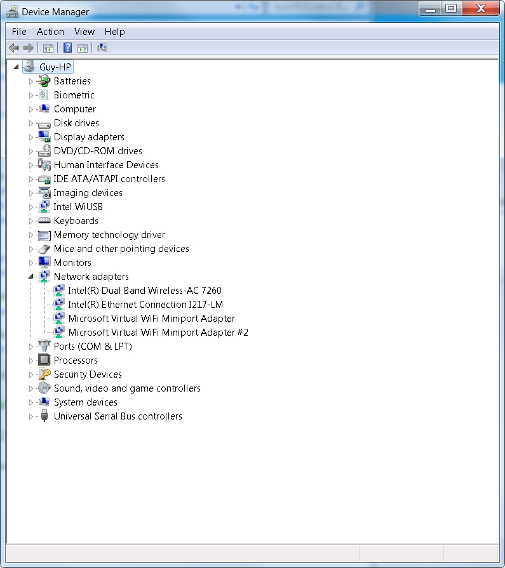Click the Processors chip icon
The width and height of the screenshot is (505, 568).
[44, 360]
